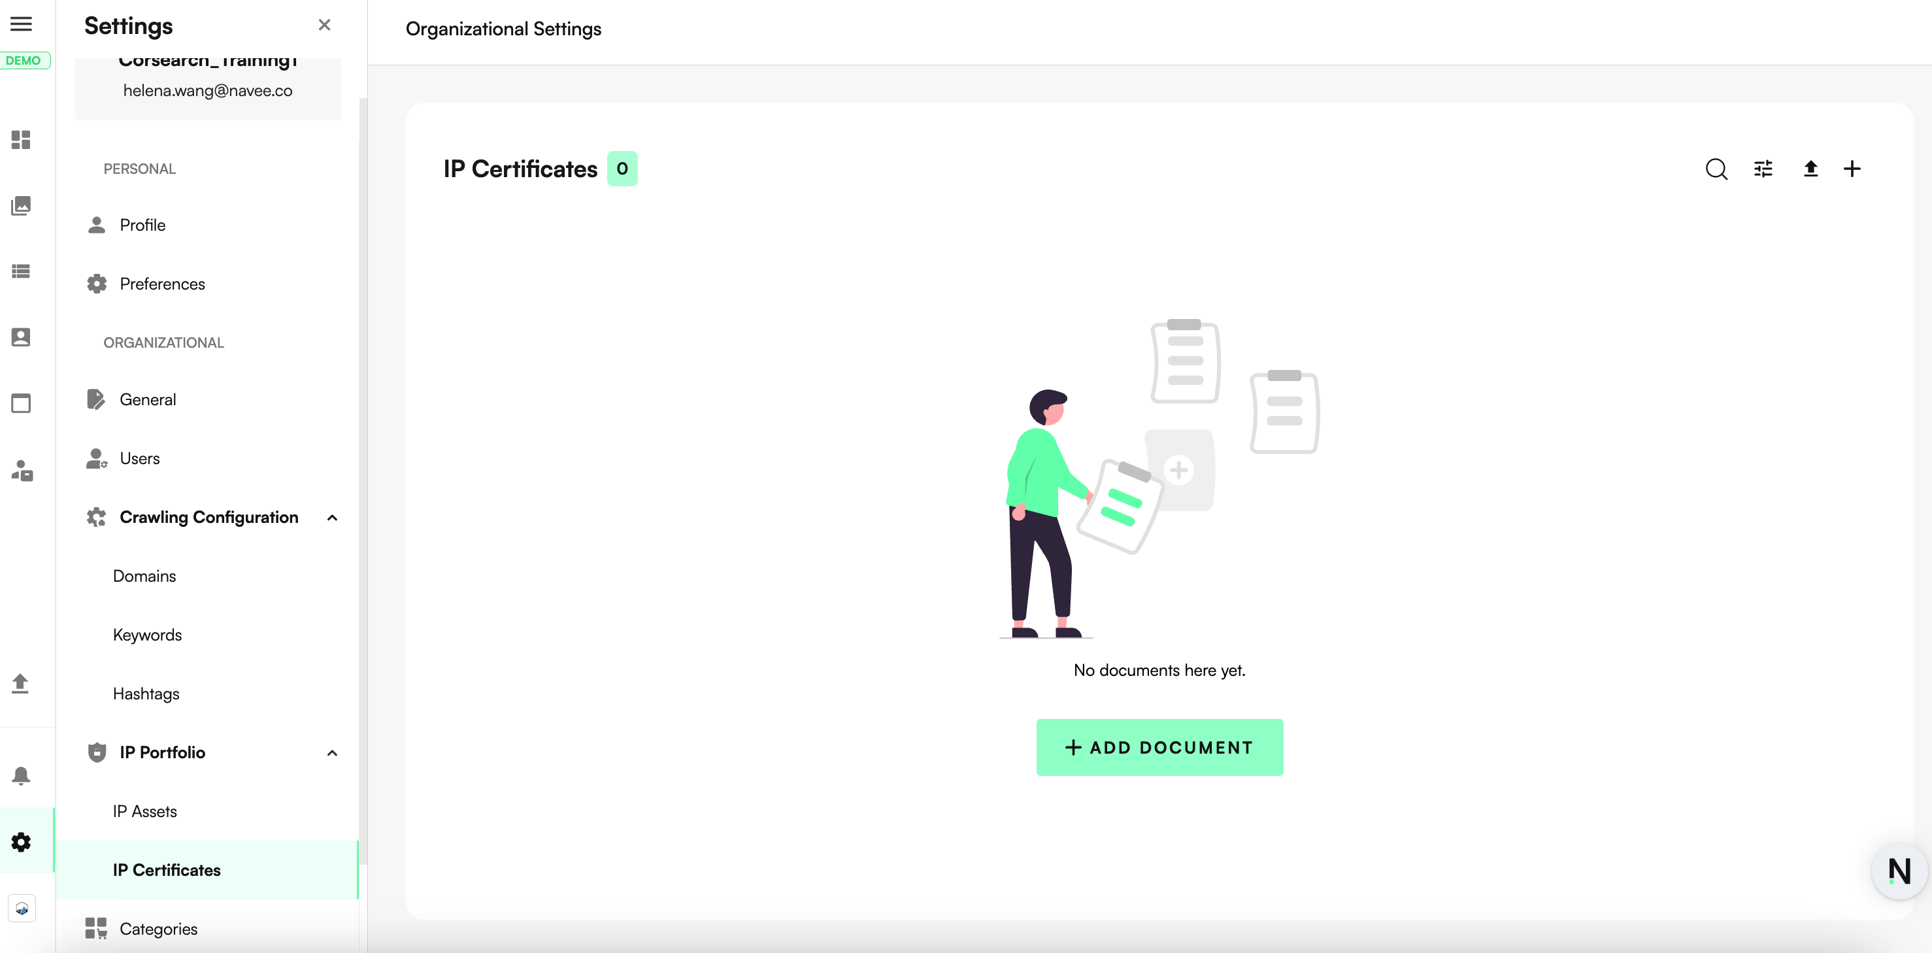Open the filter sliders icon
Screen dimensions: 1932x953
1763,169
